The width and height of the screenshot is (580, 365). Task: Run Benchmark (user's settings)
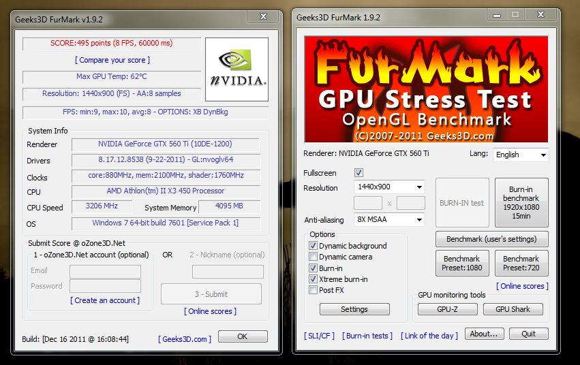click(491, 239)
